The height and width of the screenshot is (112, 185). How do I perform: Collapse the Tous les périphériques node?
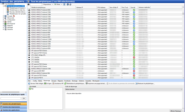(3, 6)
